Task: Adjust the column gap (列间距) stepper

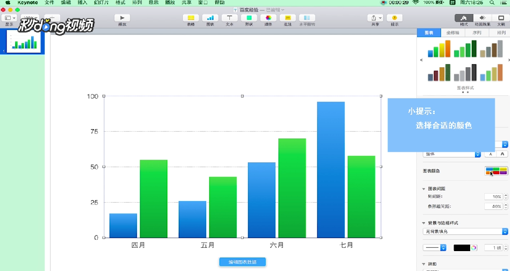Action: pyautogui.click(x=506, y=197)
